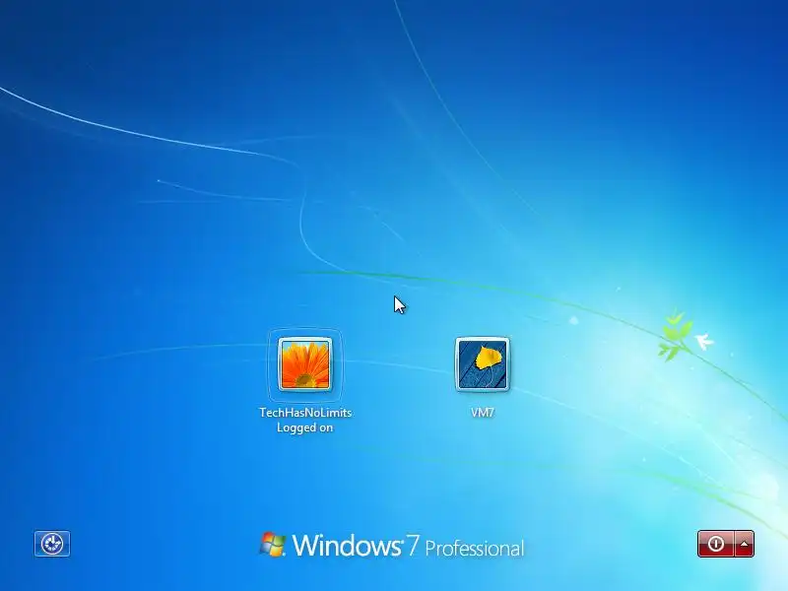
Task: Select the TechHasNoLimits flower account picture
Action: tap(305, 364)
